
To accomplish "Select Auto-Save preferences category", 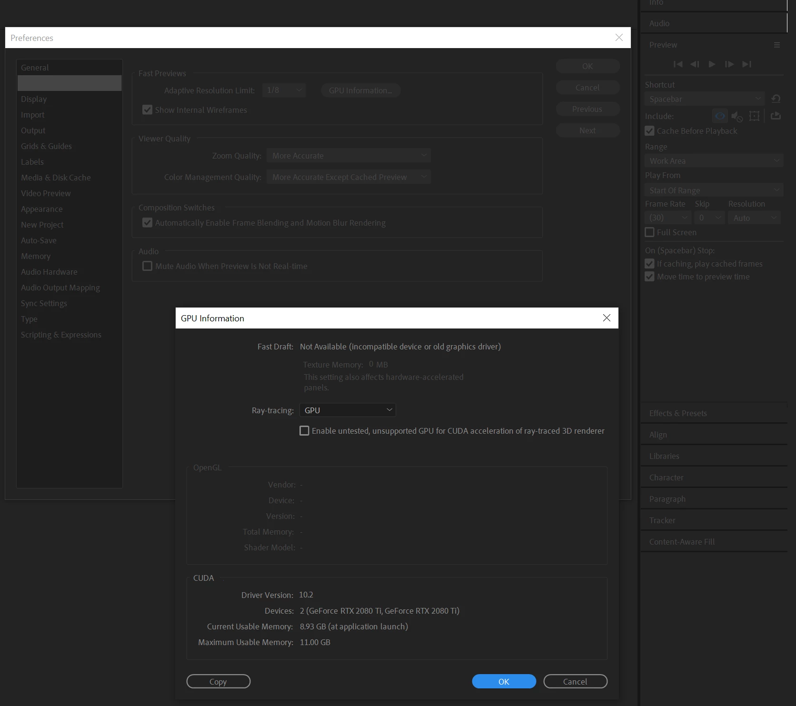I will coord(70,240).
